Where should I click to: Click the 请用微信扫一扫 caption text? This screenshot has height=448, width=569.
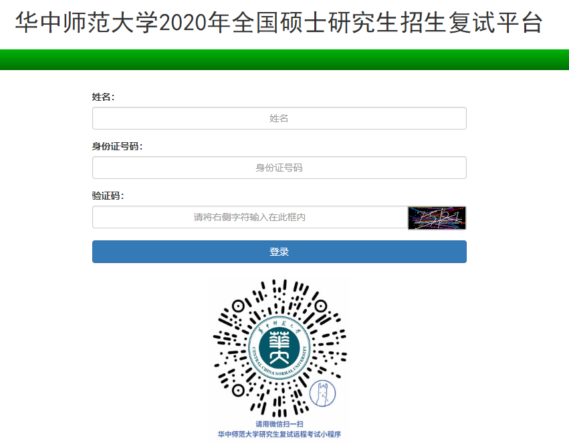(279, 424)
